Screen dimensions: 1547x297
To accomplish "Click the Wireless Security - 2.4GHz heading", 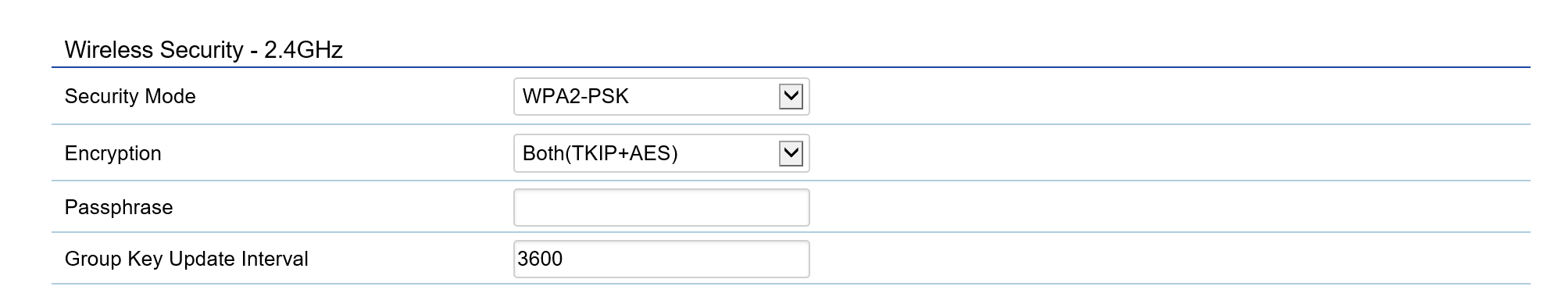I will point(204,50).
